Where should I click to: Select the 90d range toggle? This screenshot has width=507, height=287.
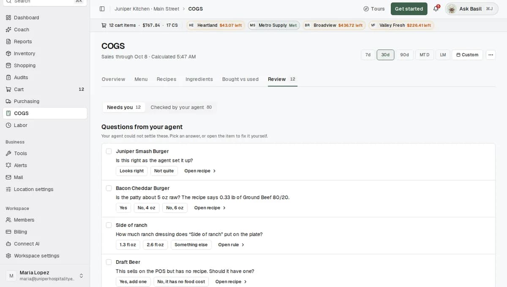click(x=404, y=55)
